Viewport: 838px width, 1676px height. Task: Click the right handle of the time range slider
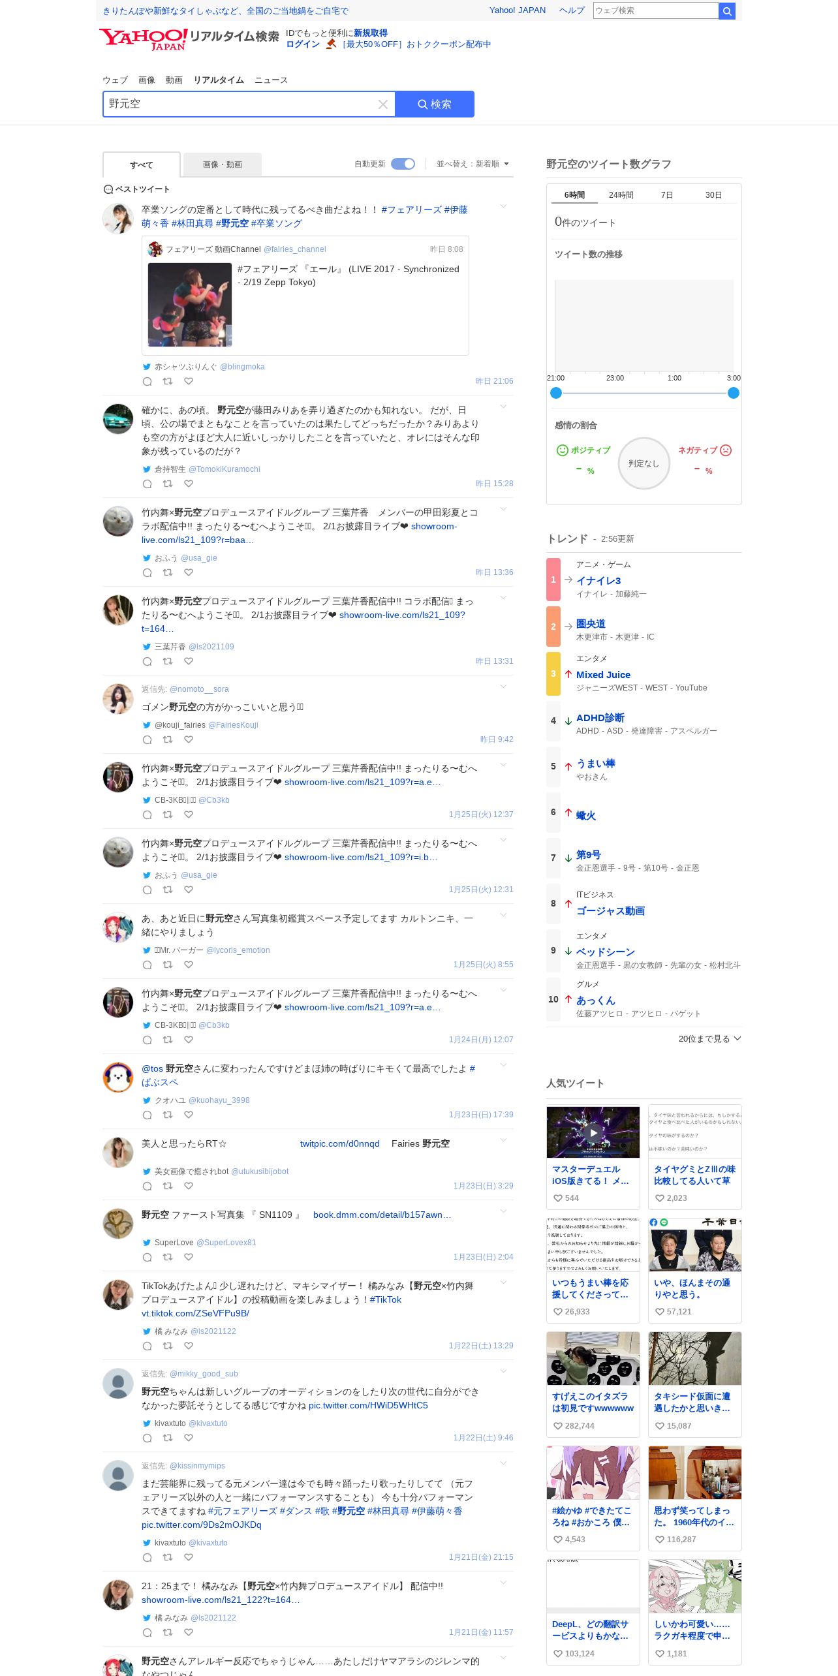[x=734, y=393]
